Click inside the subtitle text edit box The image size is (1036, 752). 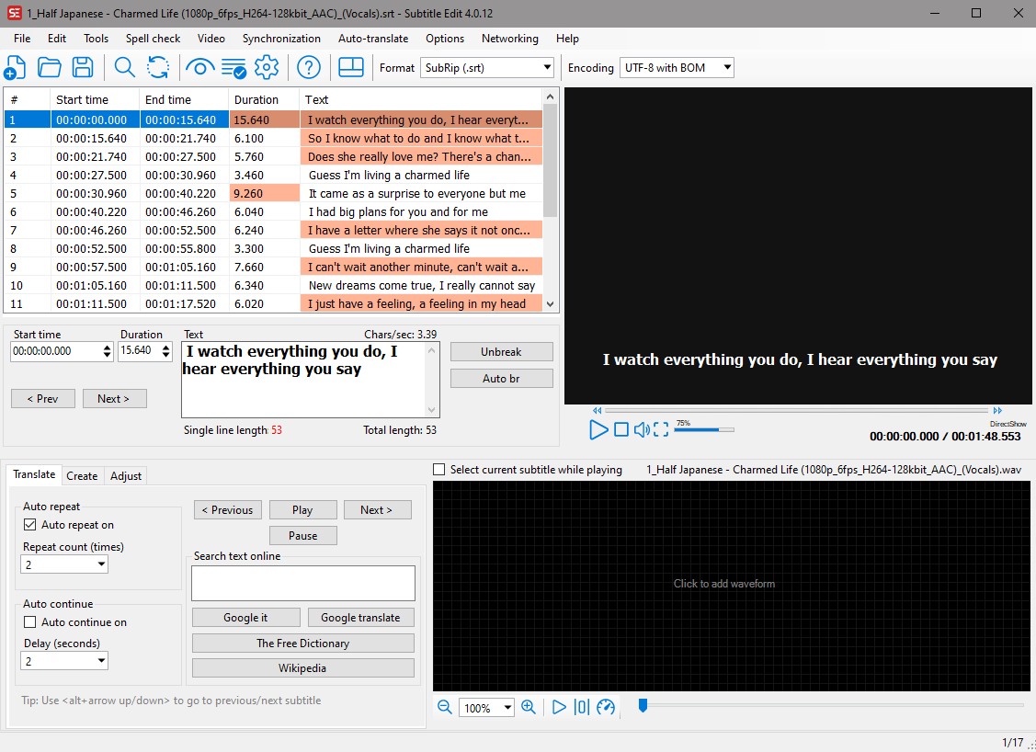tap(304, 379)
